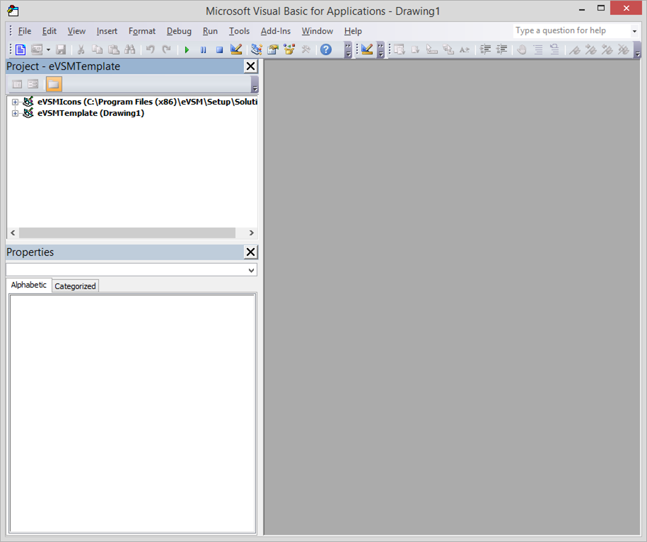Open the Project Explorer icon
The width and height of the screenshot is (647, 542).
[256, 49]
